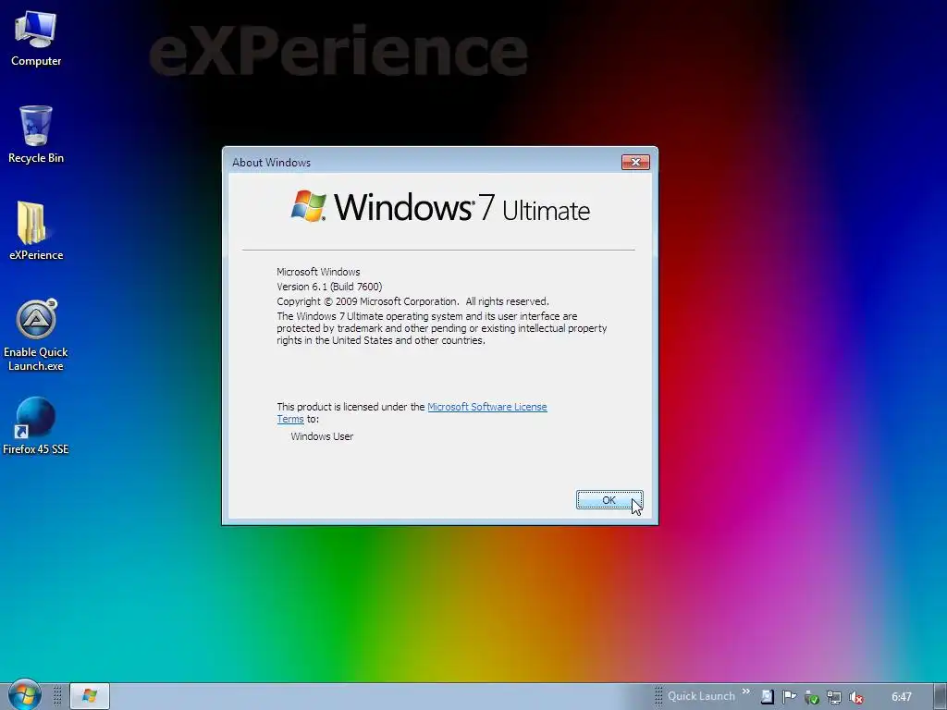
Task: Click the Quick Launch toolbar label
Action: coord(701,696)
